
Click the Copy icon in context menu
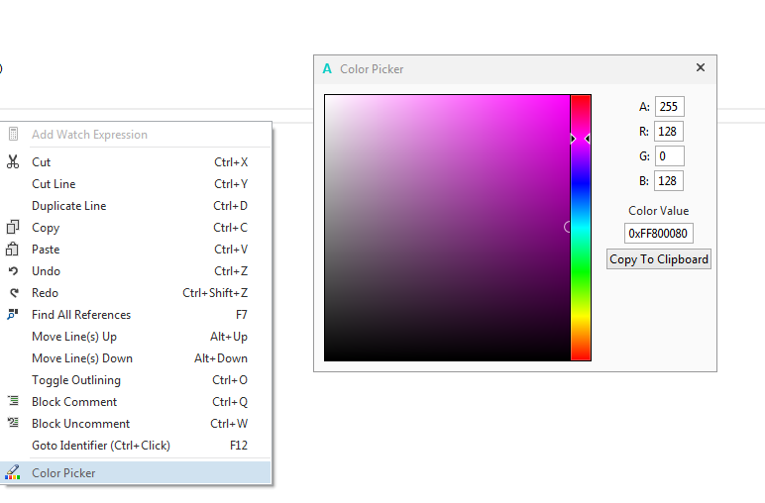13,227
